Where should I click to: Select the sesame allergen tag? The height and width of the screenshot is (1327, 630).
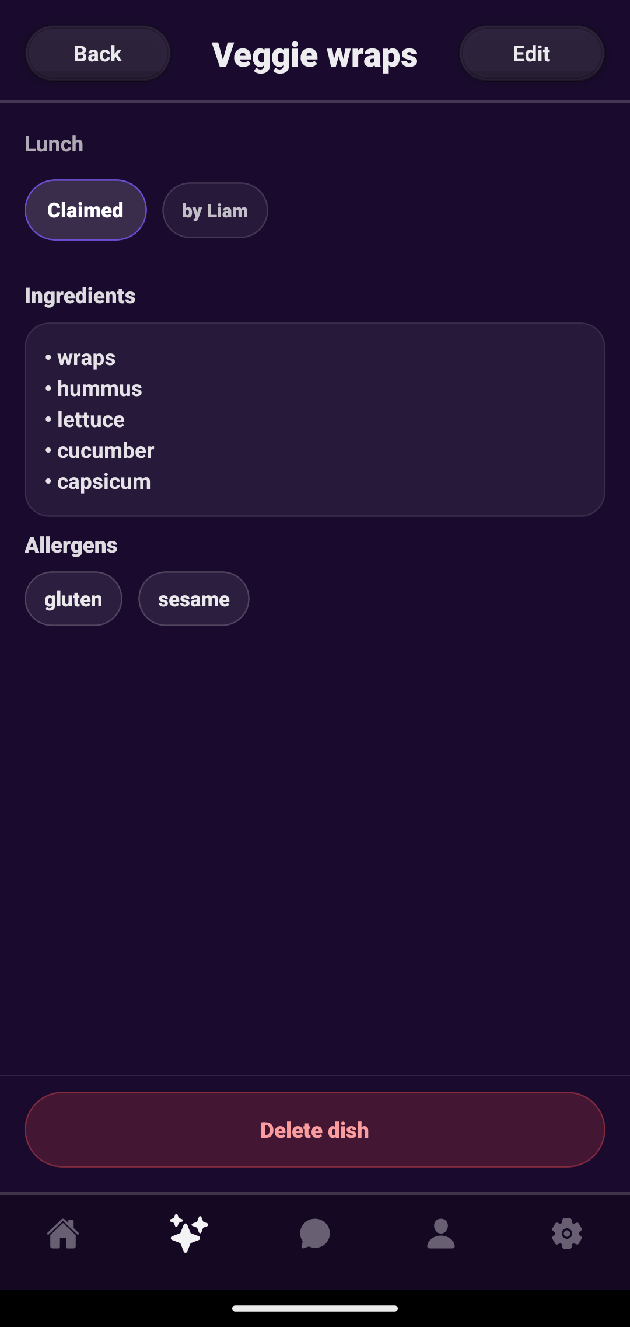[194, 599]
